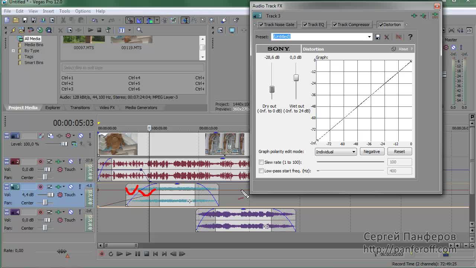The image size is (476, 268).
Task: Open the Tools menu
Action: (64, 11)
